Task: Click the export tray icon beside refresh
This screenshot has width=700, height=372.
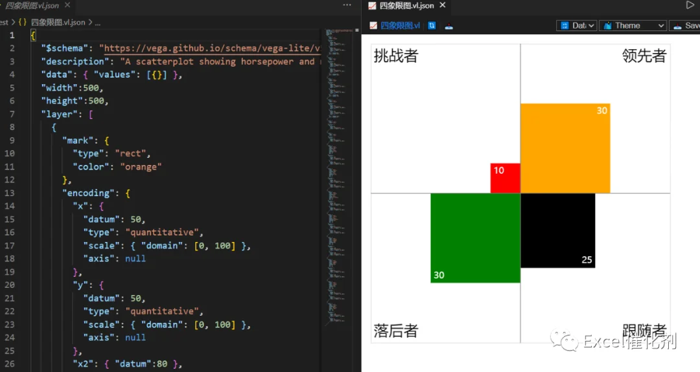Action: [449, 26]
